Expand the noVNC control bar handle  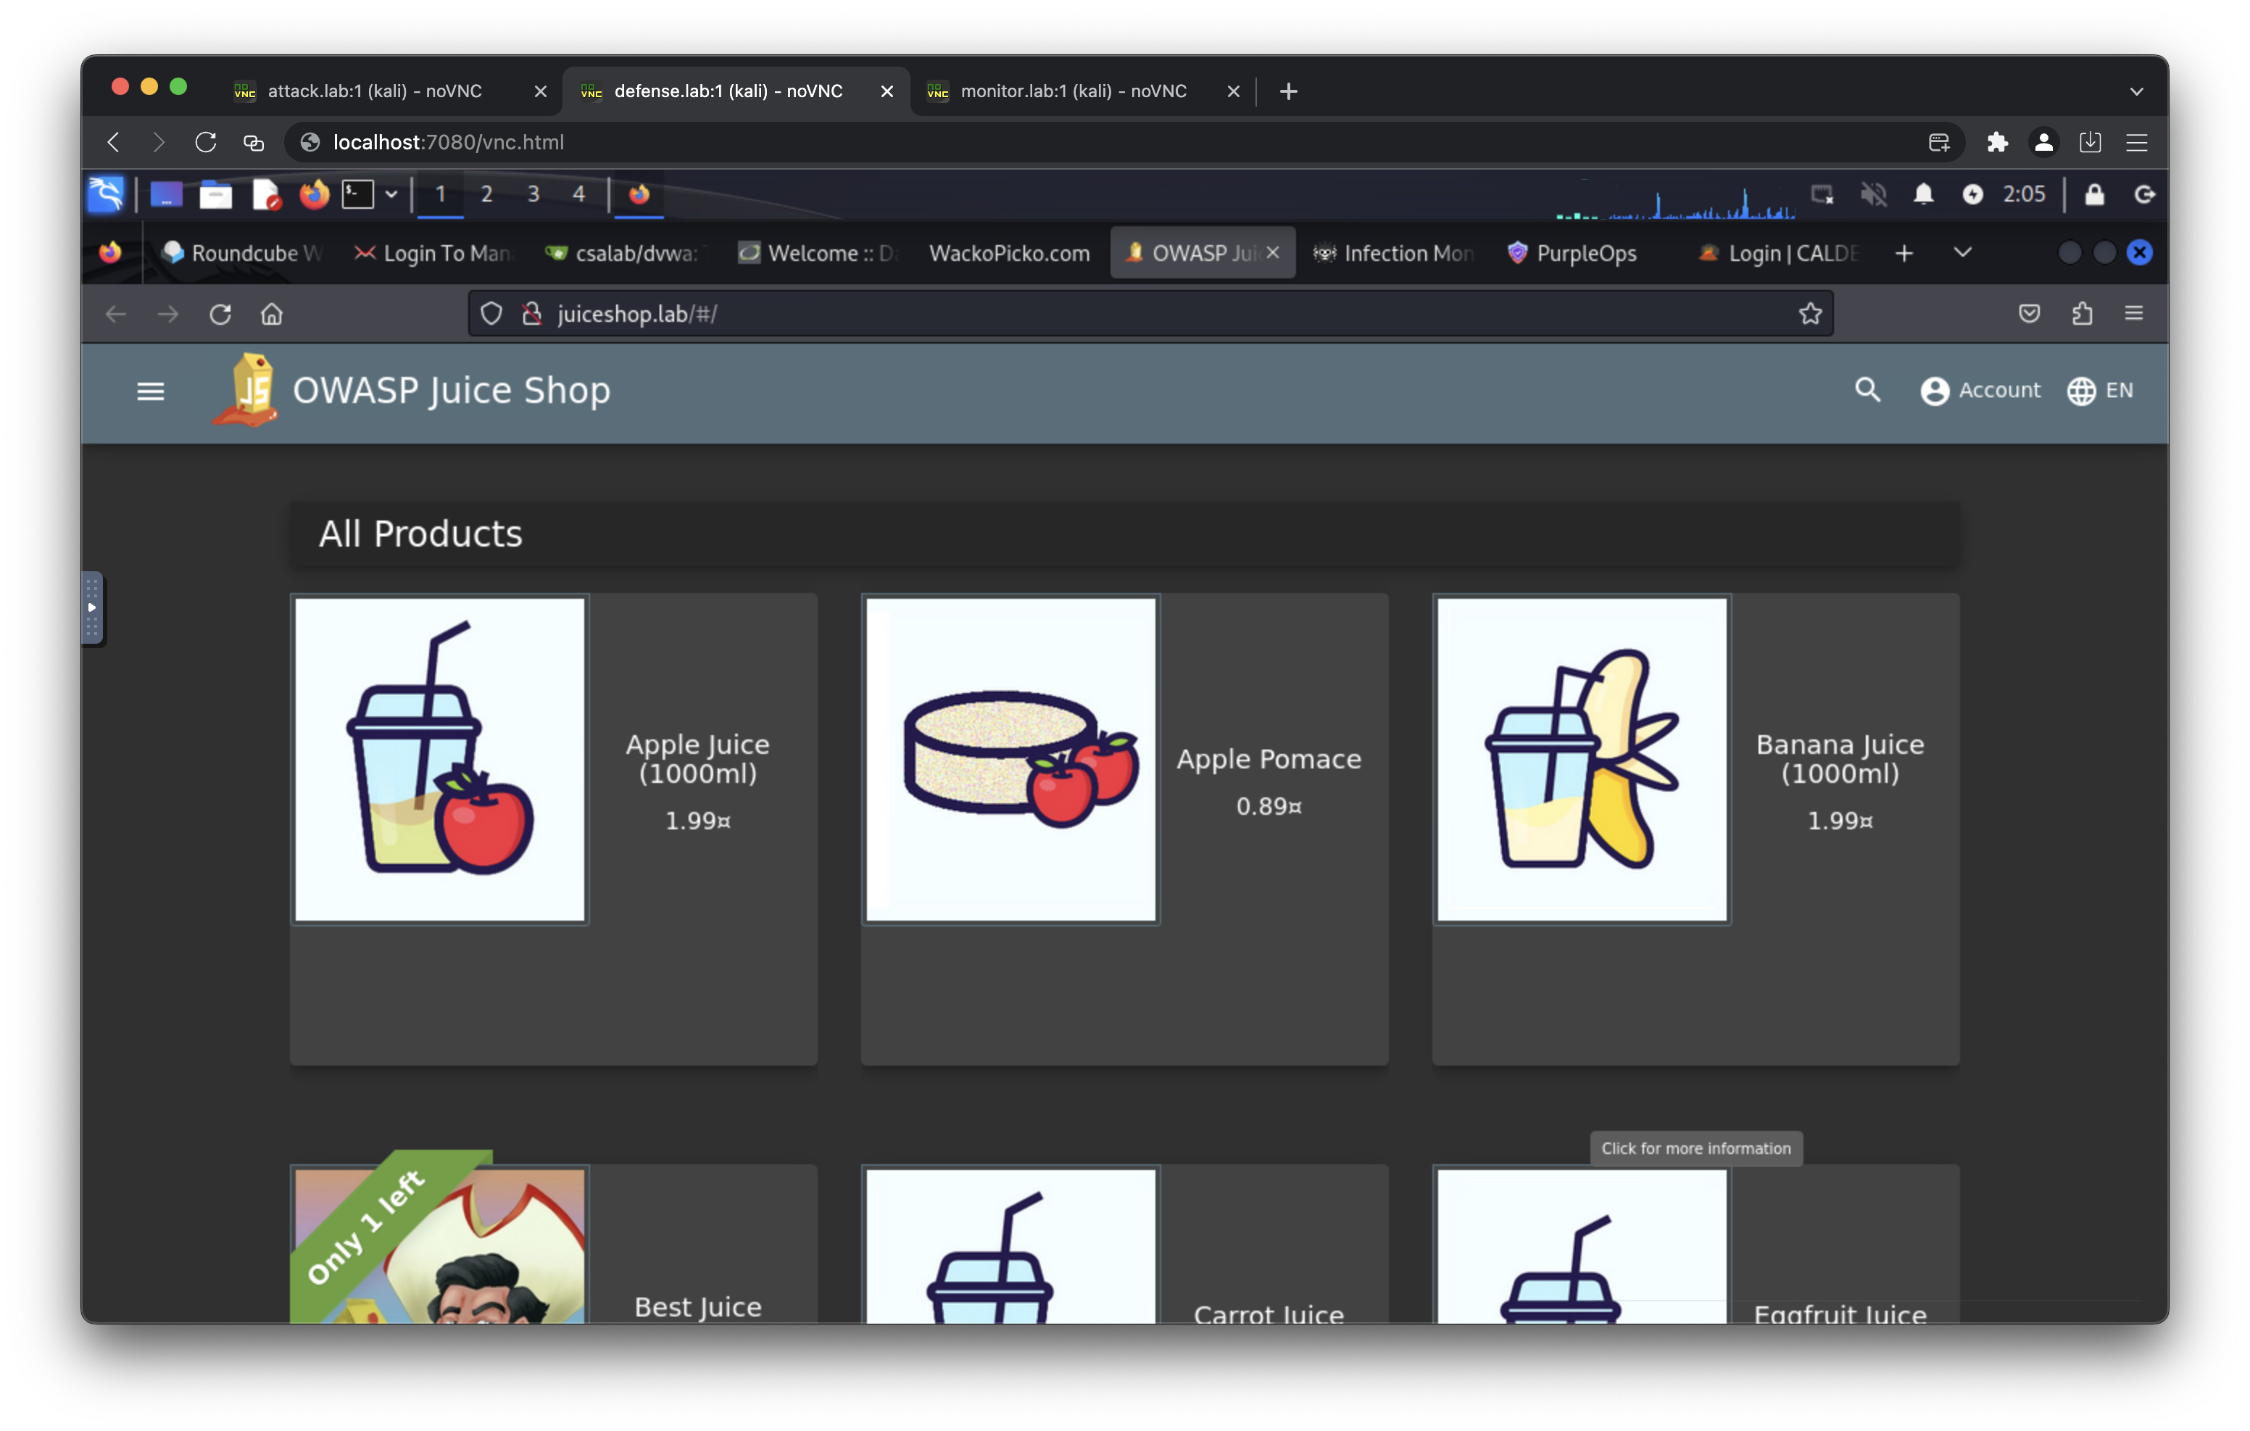(x=91, y=608)
